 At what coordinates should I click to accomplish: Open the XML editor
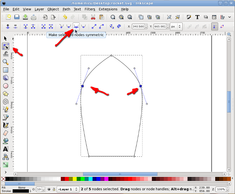(x=214, y=17)
